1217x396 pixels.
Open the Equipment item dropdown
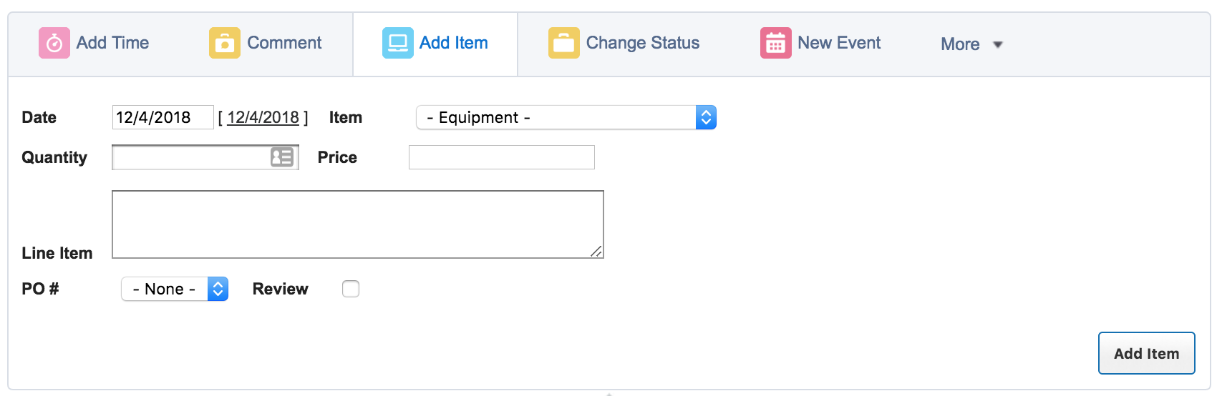(x=566, y=117)
